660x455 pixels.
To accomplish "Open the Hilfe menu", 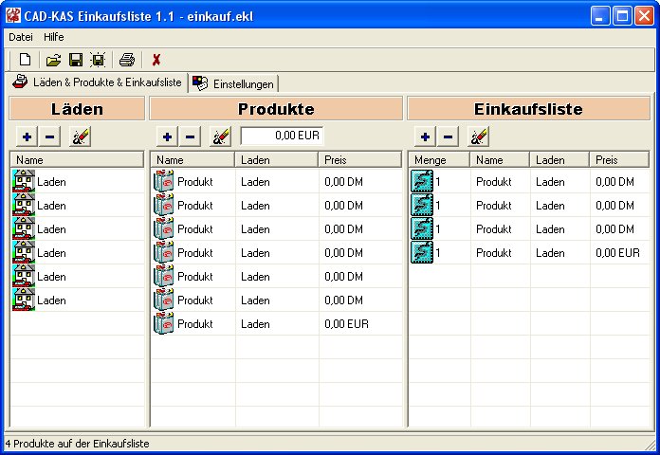I will pos(54,36).
